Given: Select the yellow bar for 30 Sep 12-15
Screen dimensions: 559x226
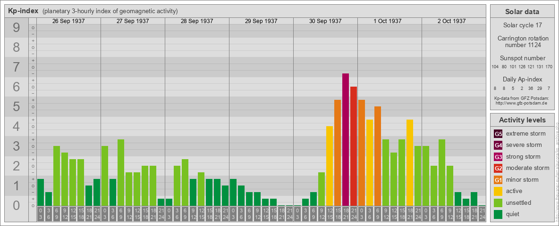Looking at the screenshot, I should point(330,166).
